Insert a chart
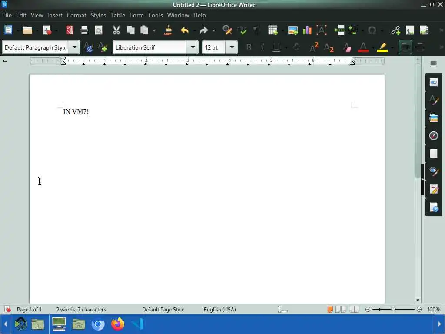Viewport: 445px width, 334px height. point(307,30)
